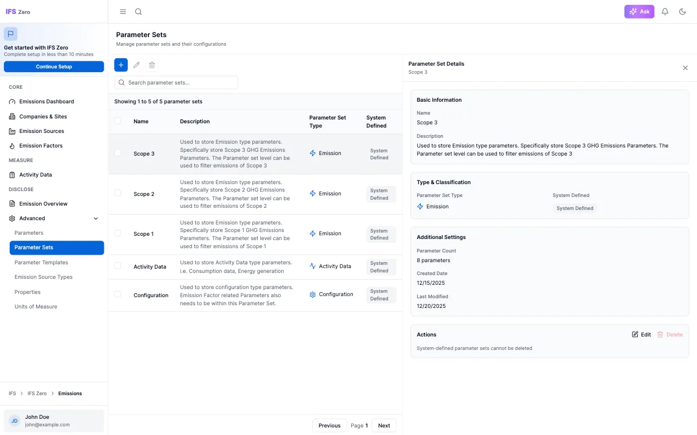
Task: Open Emissions Dashboard in sidebar
Action: [47, 102]
